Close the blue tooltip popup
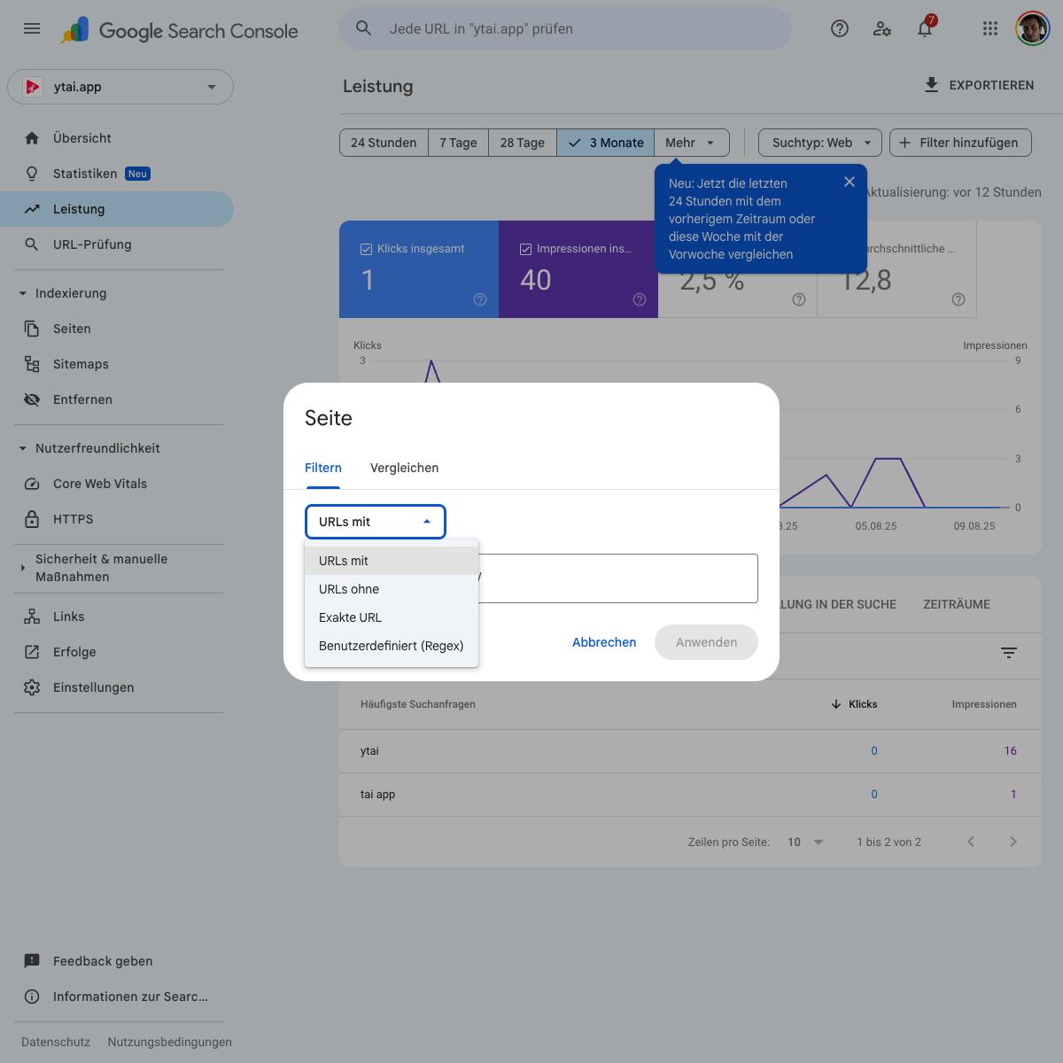The width and height of the screenshot is (1063, 1063). click(x=850, y=182)
